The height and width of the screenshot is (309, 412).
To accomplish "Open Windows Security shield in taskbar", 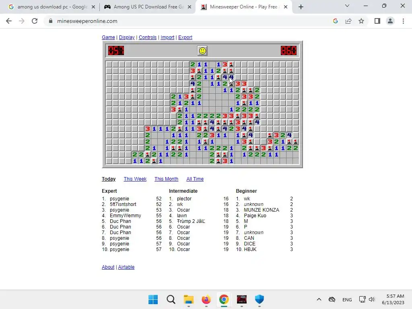I will [x=260, y=299].
